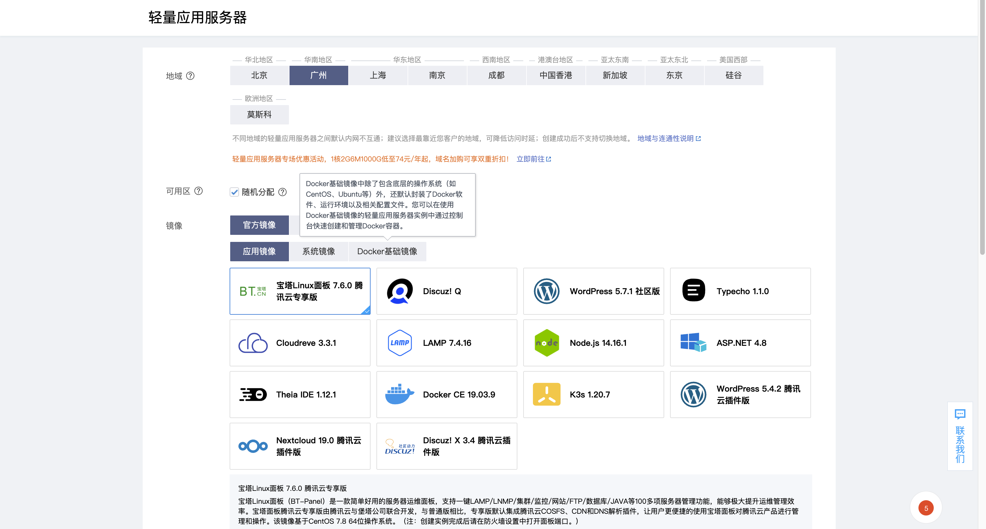Viewport: 986px width, 529px height.
Task: Choose the Node.js 14.16.1 image
Action: coord(593,343)
